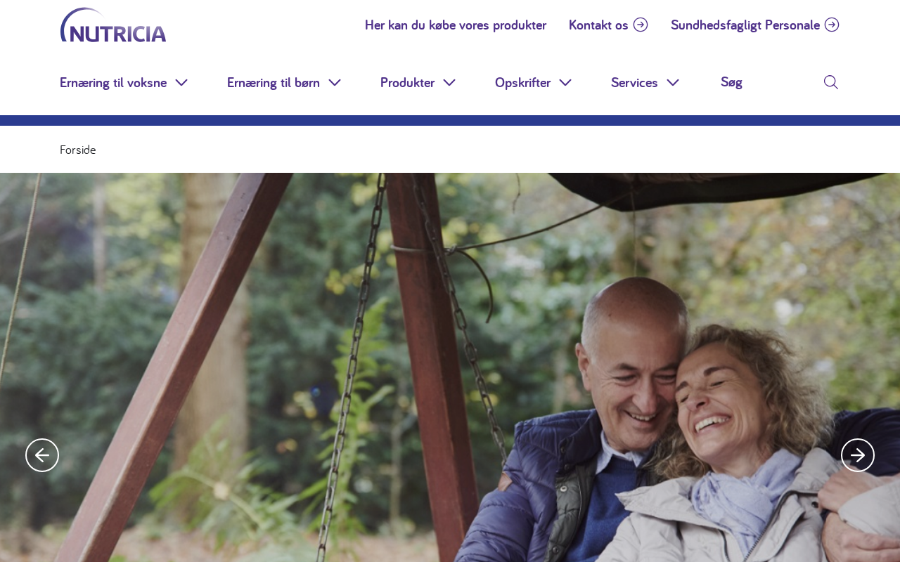Open the Services menu
Screen dimensions: 900x562
tap(634, 82)
